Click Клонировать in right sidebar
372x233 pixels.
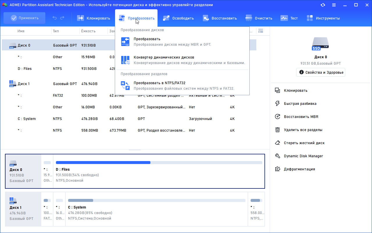pos(296,90)
